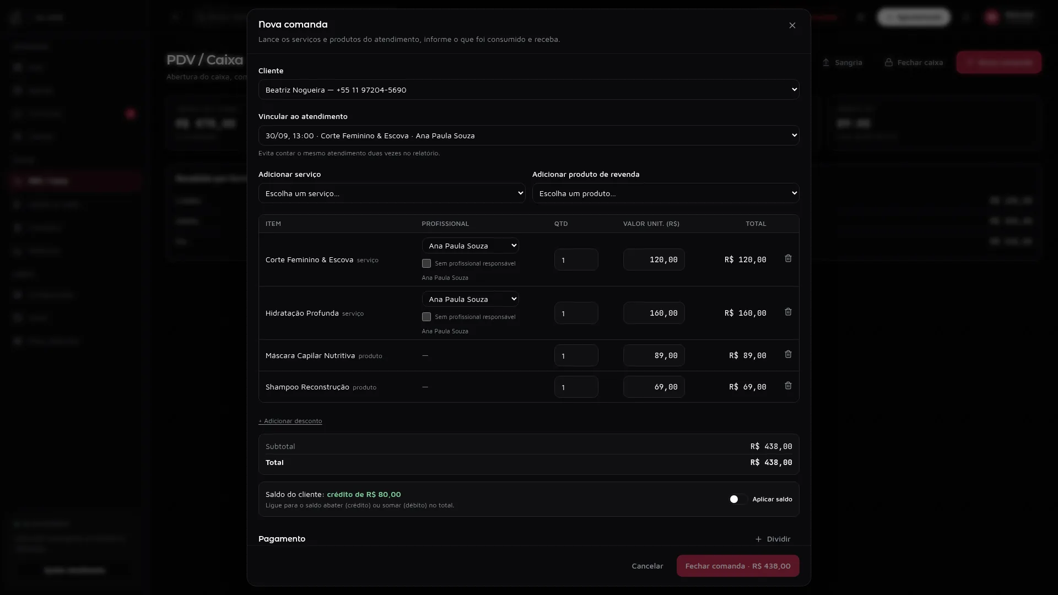
Task: Edit the 120,00 unit value field
Action: tap(654, 259)
